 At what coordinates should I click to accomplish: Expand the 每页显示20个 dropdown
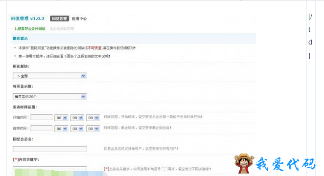pos(49,97)
